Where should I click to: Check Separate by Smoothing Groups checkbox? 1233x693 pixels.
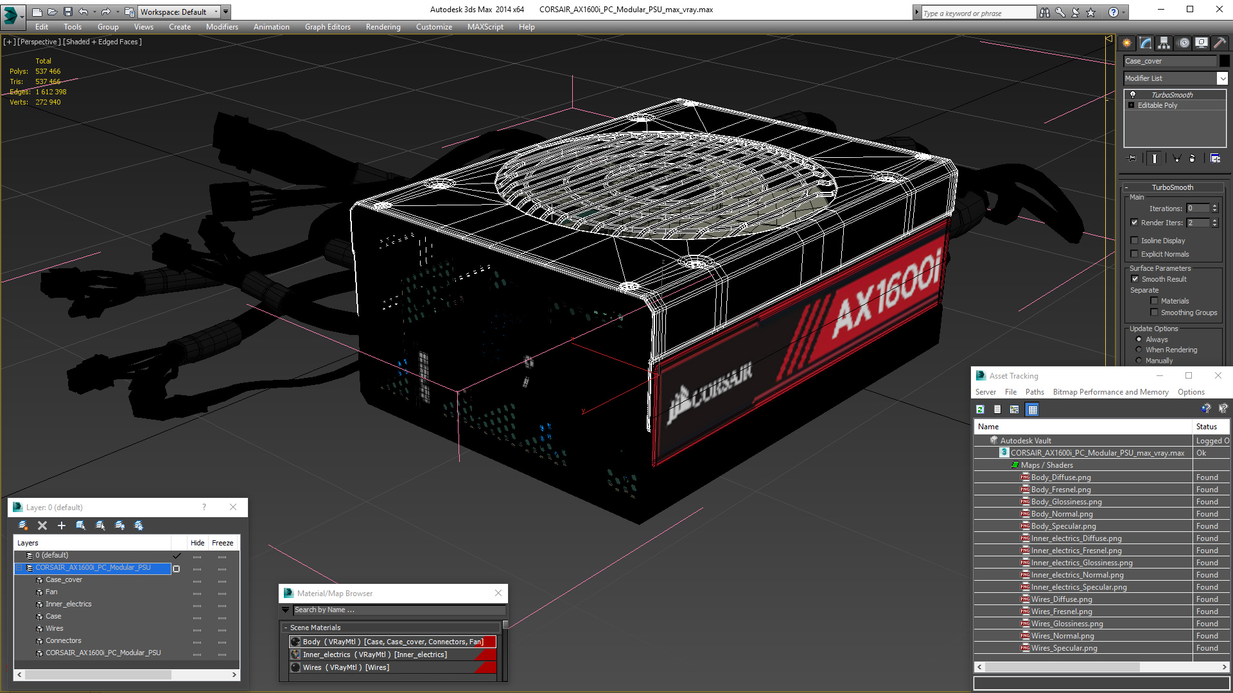(1154, 312)
